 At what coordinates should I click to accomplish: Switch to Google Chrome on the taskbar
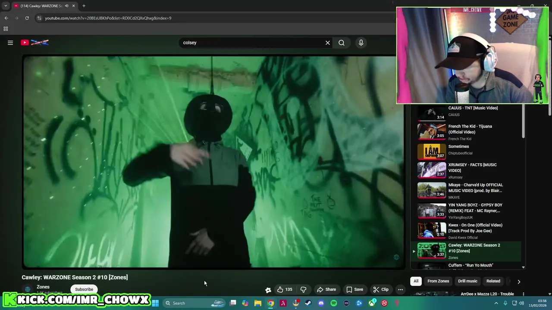270,303
